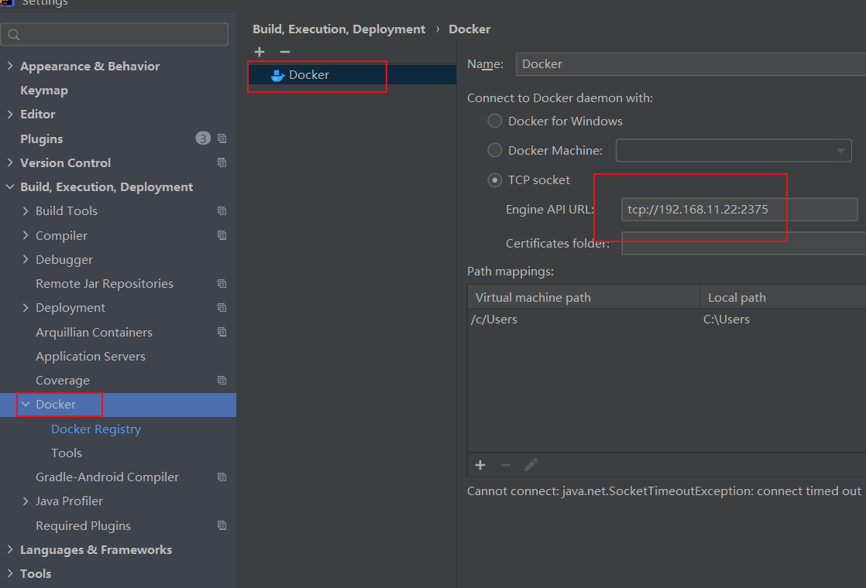
Task: Select the /c/Users path mapping row
Action: 581,319
